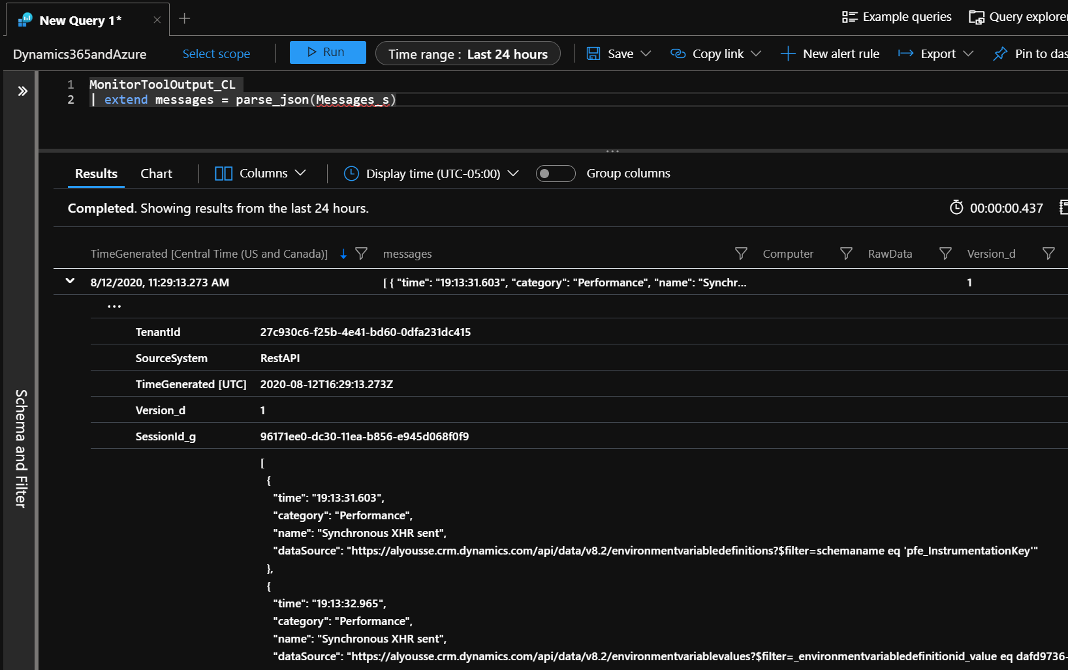Close the New Query 1 tab

coord(157,20)
